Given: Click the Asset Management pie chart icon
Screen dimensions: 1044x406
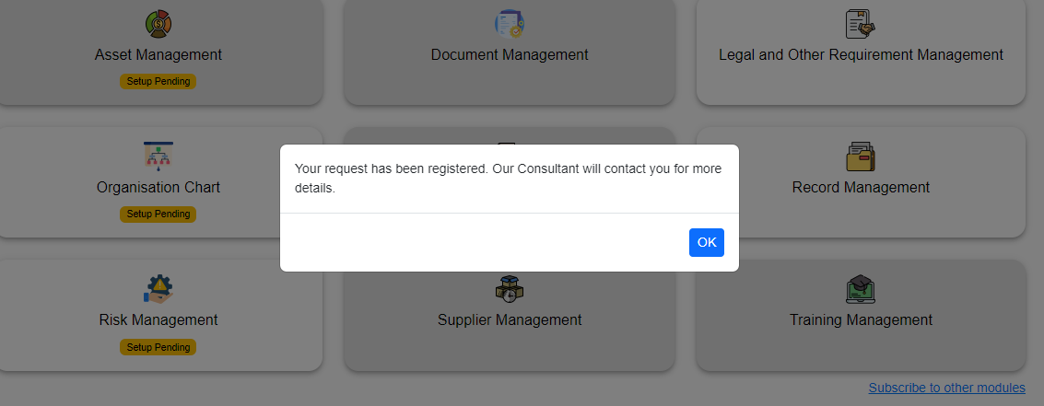Looking at the screenshot, I should pos(158,24).
